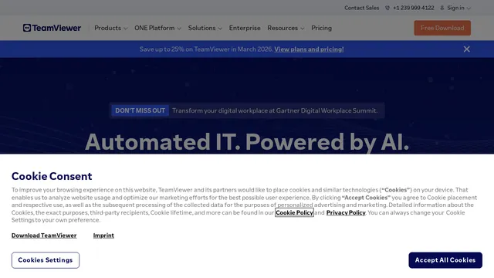Click the DON'T MISS OUT badge
The height and width of the screenshot is (278, 494).
[x=140, y=110]
